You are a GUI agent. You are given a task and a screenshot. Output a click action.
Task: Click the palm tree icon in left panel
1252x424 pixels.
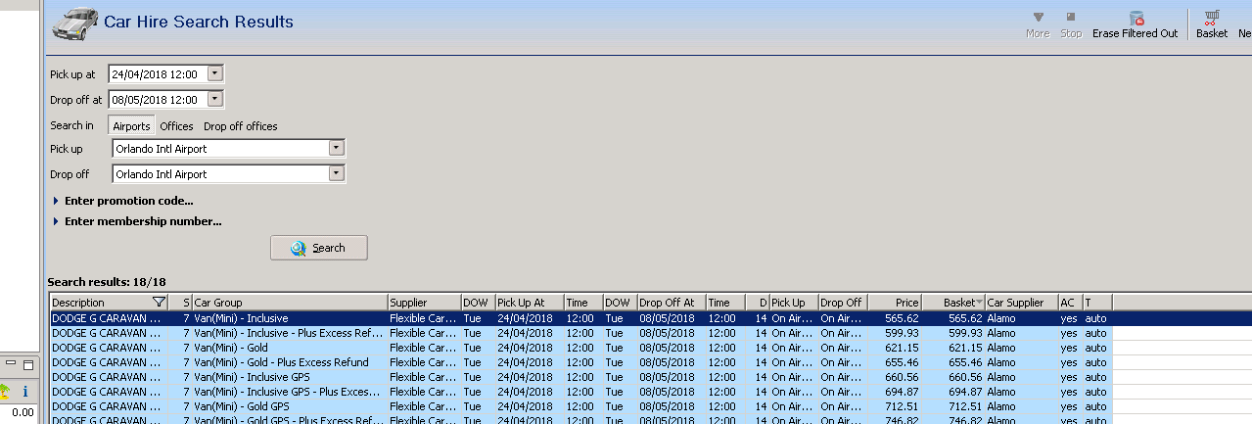pyautogui.click(x=5, y=391)
